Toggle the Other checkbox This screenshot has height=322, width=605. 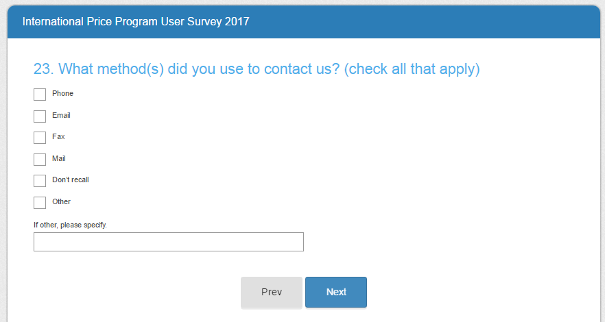(40, 203)
